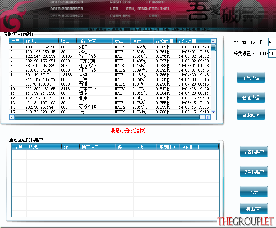
Task: Click the 重庆 location cell
Action: (x=83, y=93)
